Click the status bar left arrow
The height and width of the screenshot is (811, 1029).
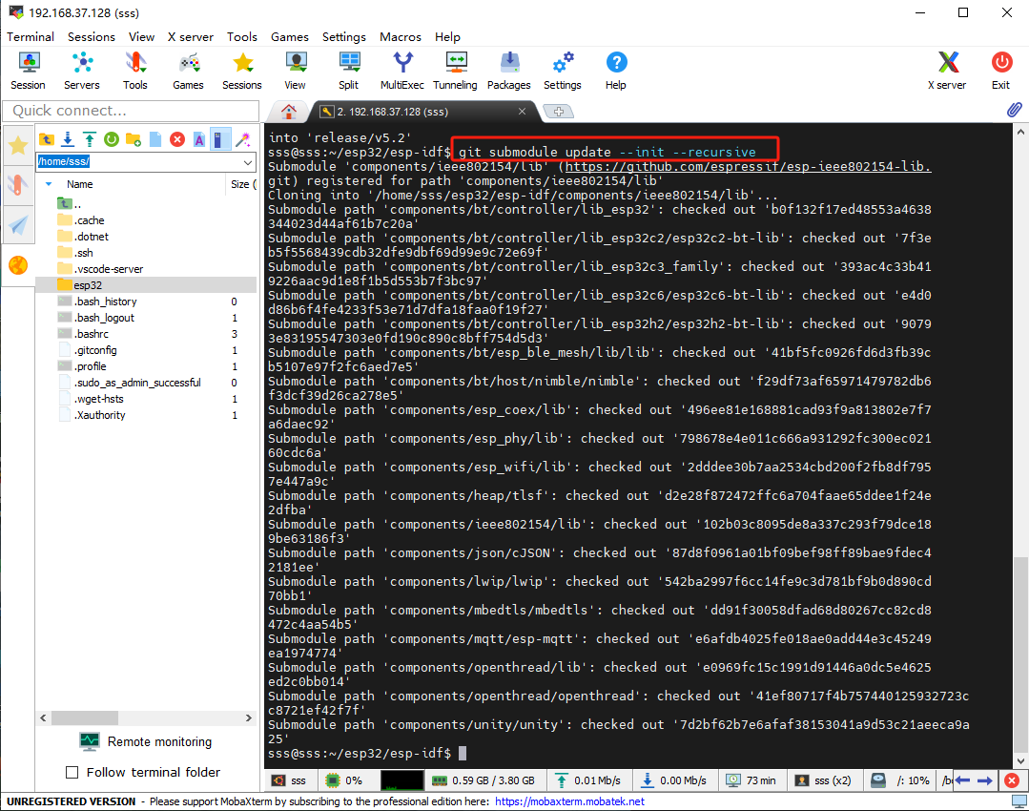(x=962, y=780)
